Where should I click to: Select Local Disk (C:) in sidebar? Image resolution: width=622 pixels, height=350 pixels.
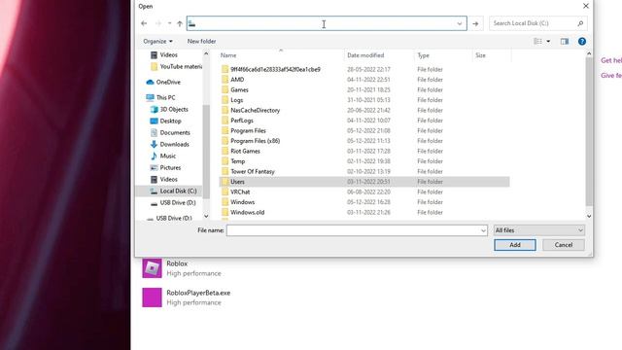[x=173, y=191]
